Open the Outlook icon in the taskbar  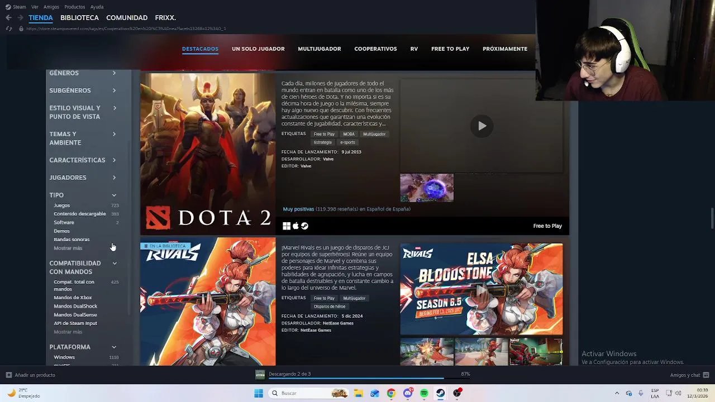(375, 393)
